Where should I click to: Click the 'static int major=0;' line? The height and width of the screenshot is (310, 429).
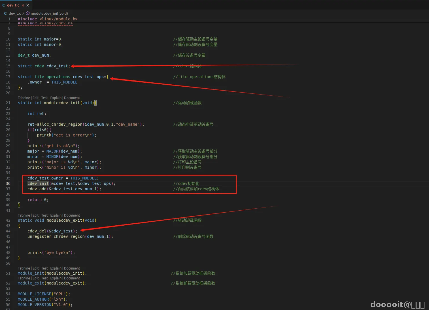pyautogui.click(x=40, y=39)
